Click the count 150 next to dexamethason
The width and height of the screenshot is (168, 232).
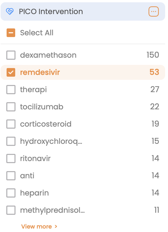(153, 55)
